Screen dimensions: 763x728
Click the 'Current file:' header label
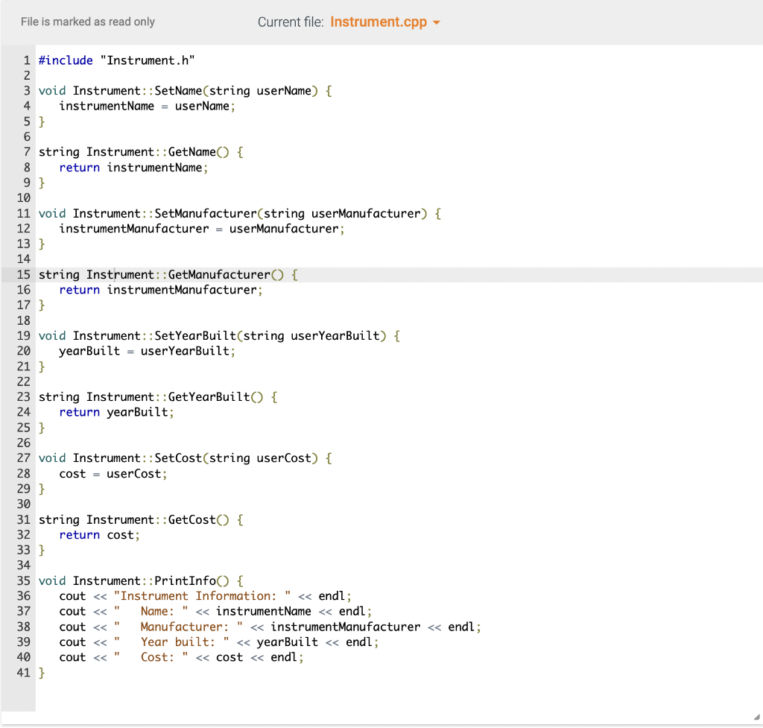point(291,22)
